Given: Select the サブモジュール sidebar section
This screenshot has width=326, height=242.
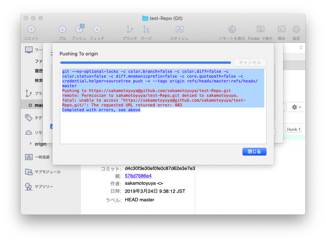Looking at the screenshot, I should click(47, 172).
